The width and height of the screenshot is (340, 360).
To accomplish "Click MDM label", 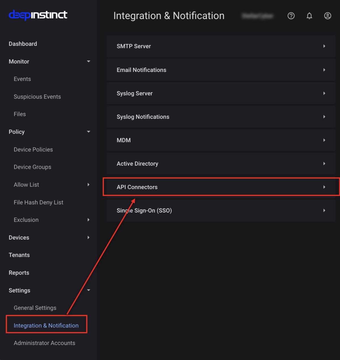I will 124,140.
